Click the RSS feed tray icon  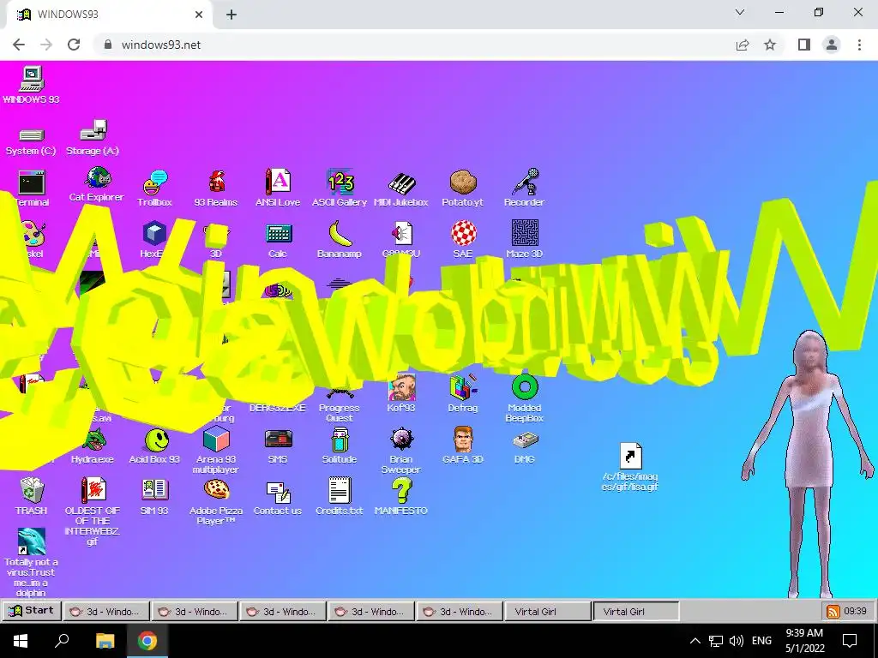pyautogui.click(x=833, y=612)
